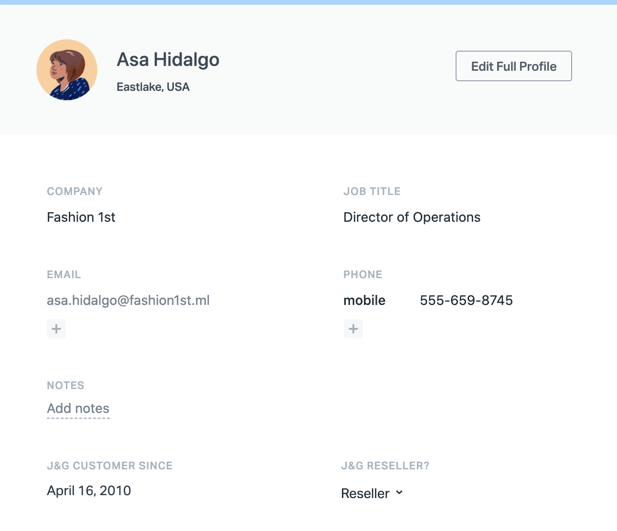Viewport: 617px width, 531px height.
Task: Click the Edit Full Profile button
Action: (x=513, y=66)
